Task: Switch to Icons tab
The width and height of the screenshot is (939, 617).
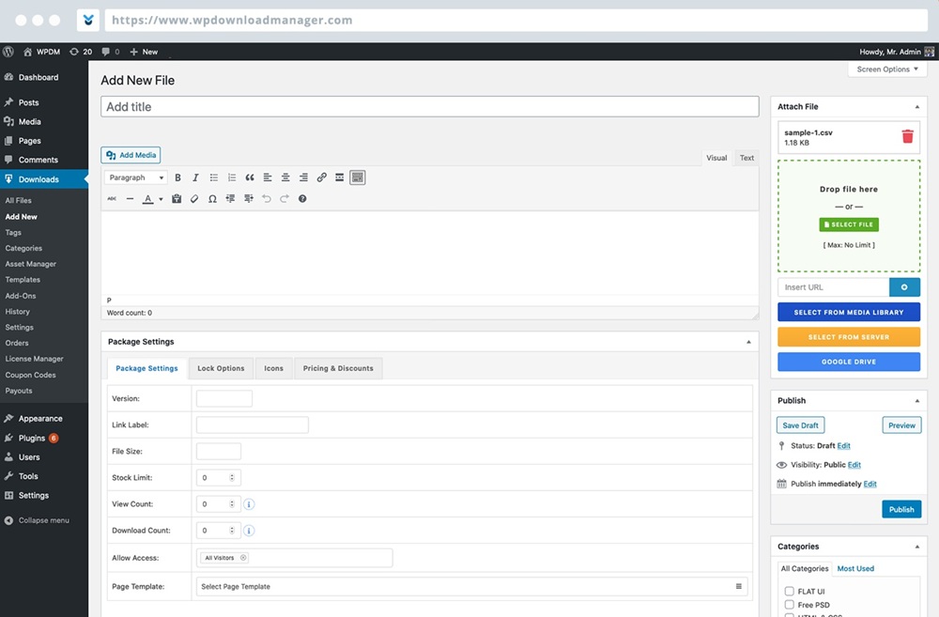Action: pos(273,368)
